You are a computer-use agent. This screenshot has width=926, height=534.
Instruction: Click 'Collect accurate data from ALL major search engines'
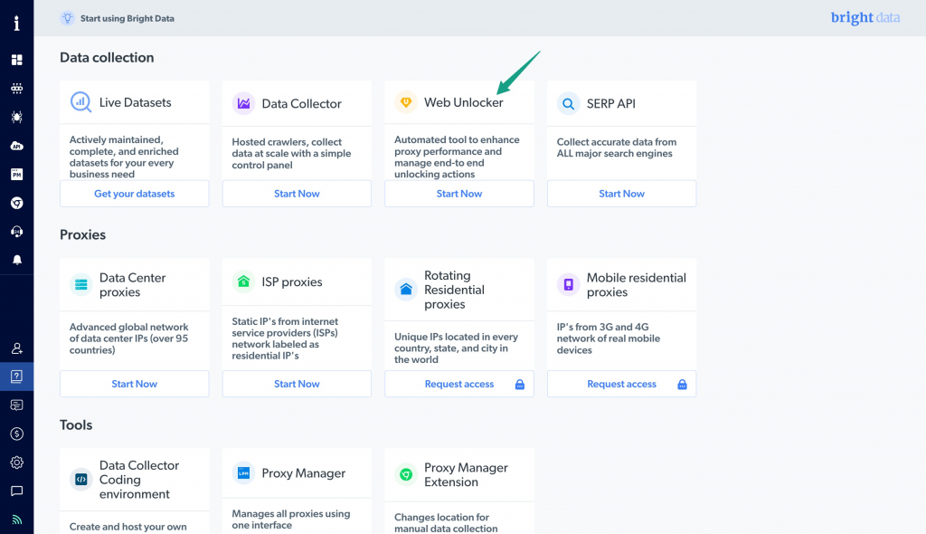point(617,148)
